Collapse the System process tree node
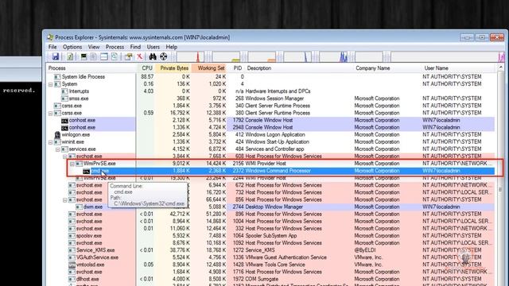509x286 pixels. [x=51, y=84]
